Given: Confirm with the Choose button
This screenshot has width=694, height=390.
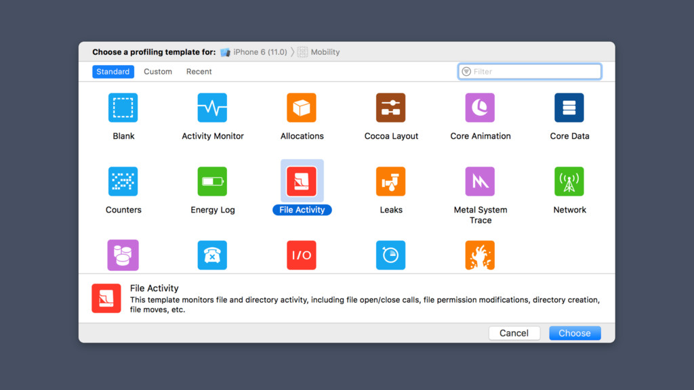Looking at the screenshot, I should pyautogui.click(x=575, y=333).
